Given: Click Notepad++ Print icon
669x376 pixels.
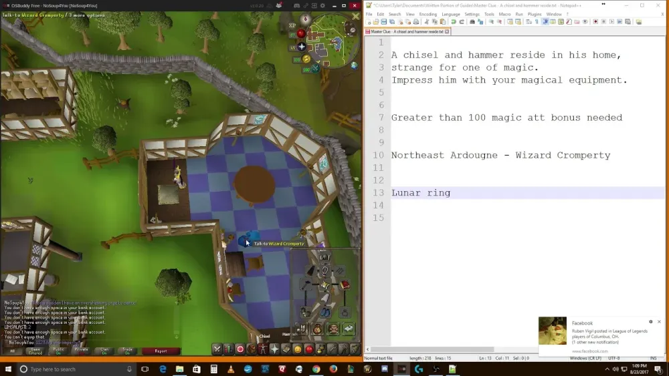Looking at the screenshot, I should pyautogui.click(x=416, y=22).
